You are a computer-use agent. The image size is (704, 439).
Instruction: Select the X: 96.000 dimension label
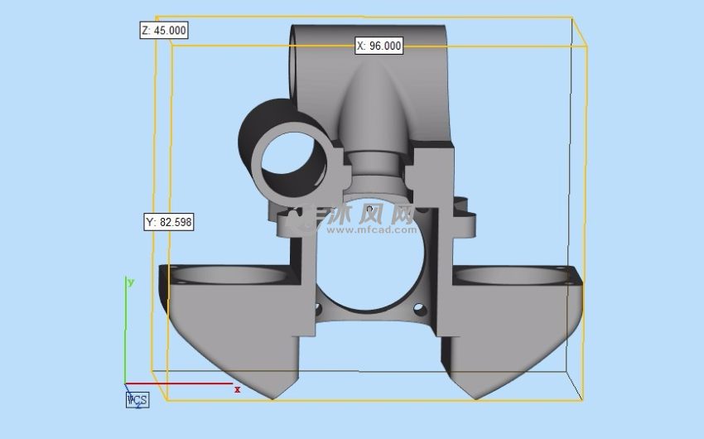coord(379,46)
